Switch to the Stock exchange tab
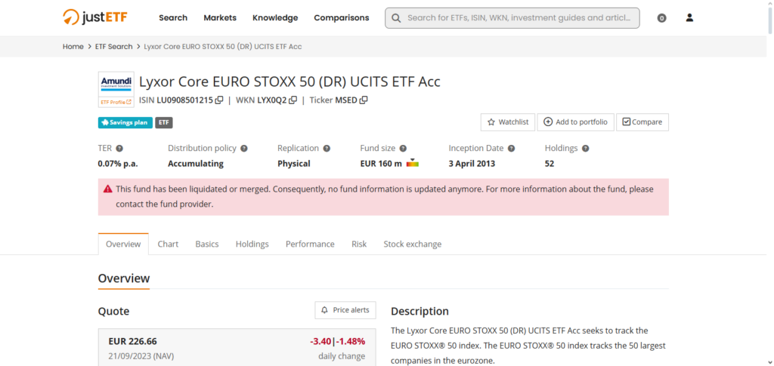The image size is (774, 366). [x=413, y=244]
